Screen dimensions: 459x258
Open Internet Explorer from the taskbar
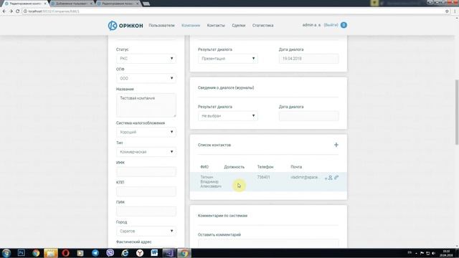125,253
